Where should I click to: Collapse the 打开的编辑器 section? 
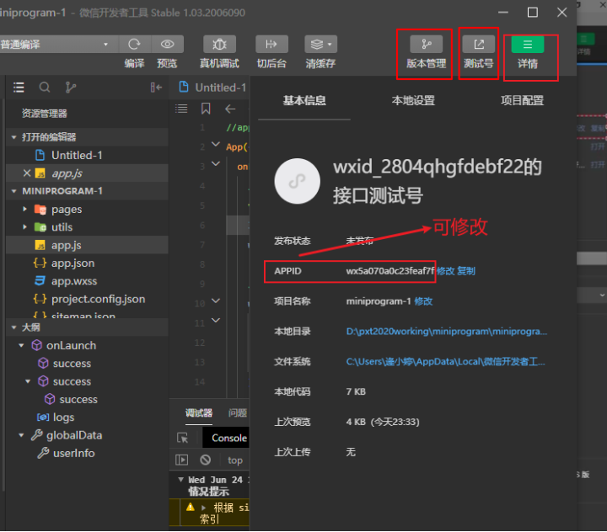coord(14,137)
